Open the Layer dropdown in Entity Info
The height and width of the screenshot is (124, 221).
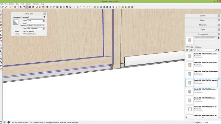44,21
